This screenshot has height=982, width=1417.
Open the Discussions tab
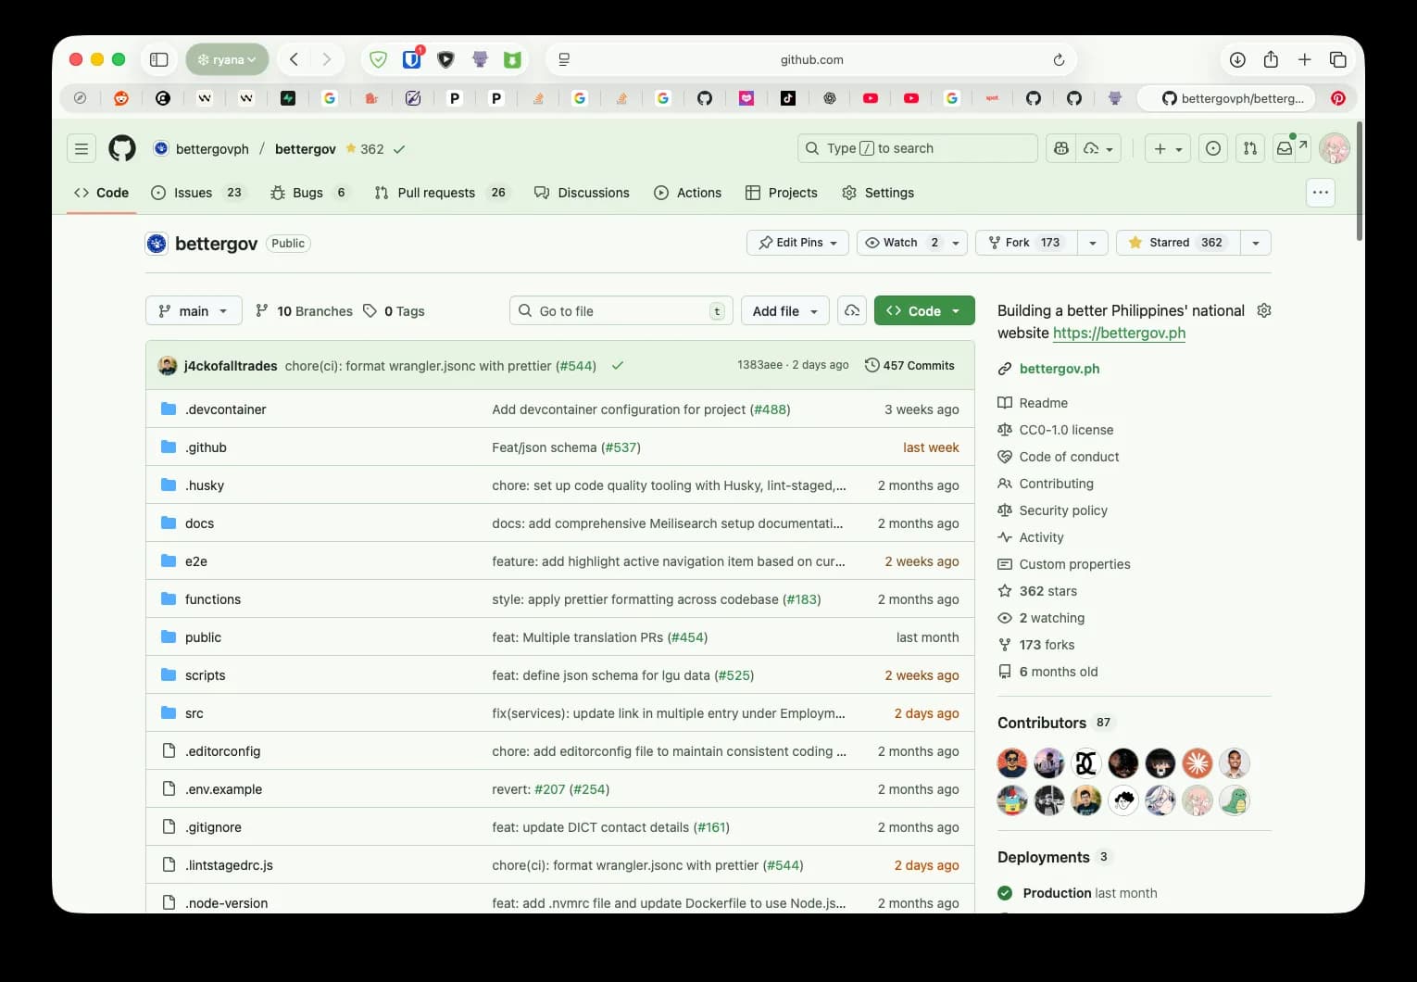pos(583,193)
